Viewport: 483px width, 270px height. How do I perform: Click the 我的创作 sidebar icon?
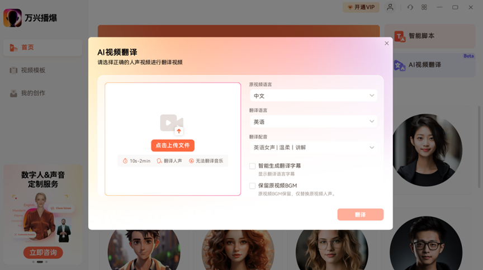[13, 93]
